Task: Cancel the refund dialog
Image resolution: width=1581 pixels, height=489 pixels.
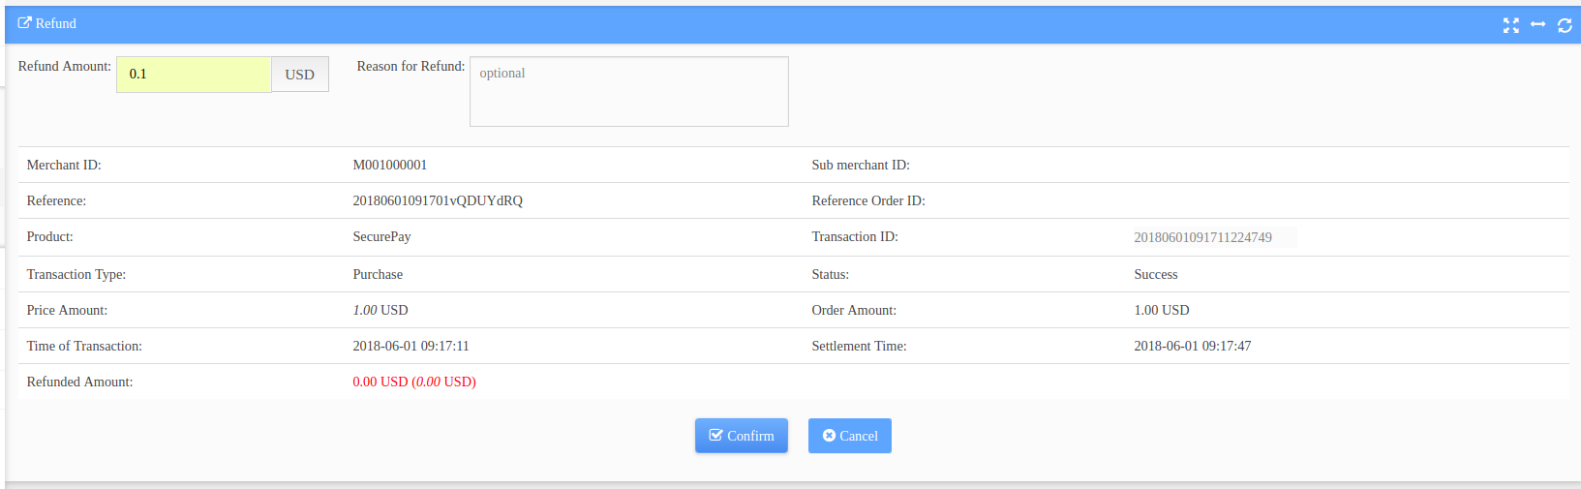Action: (850, 436)
